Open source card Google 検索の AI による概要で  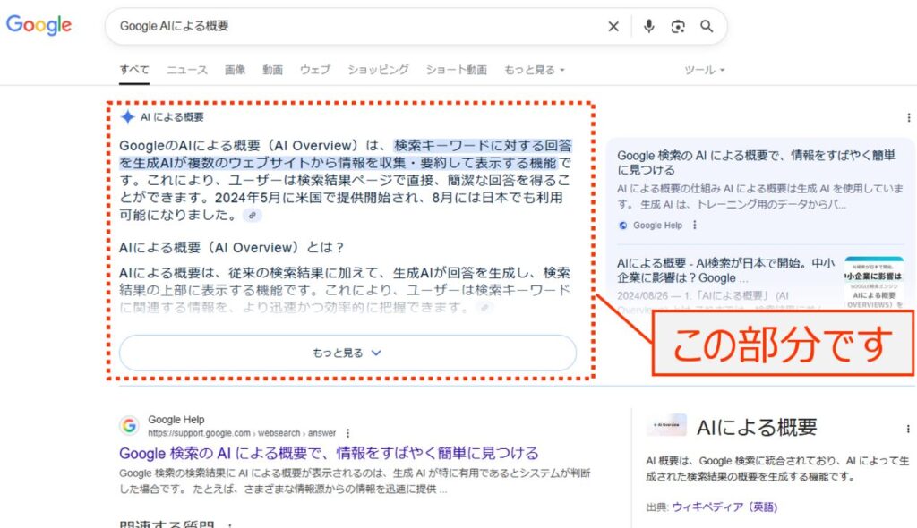coord(756,163)
